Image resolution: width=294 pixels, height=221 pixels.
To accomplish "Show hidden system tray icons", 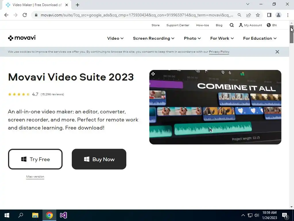I will tap(243, 215).
